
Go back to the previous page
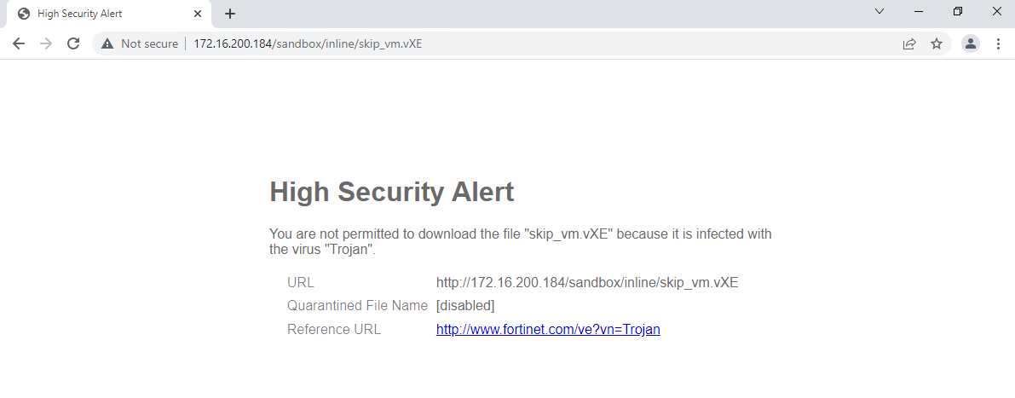click(x=19, y=43)
